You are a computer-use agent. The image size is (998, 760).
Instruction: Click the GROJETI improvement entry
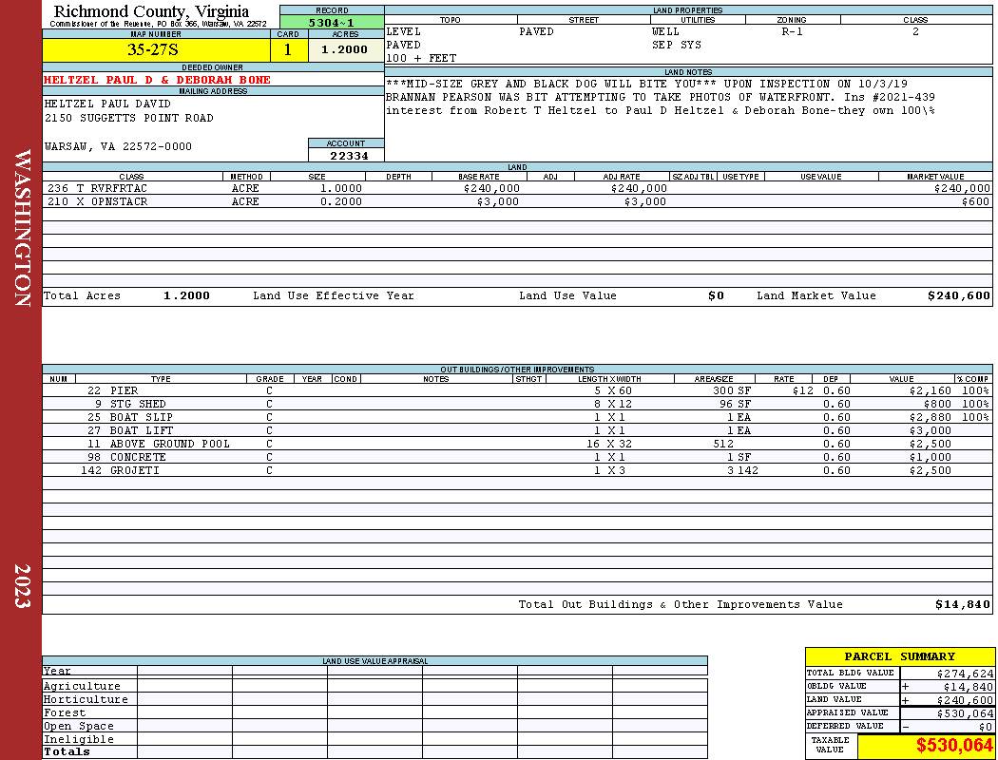point(517,471)
